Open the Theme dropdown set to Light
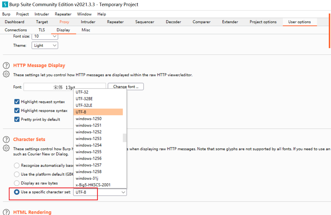Viewport: 331px width, 215px height. pos(45,46)
